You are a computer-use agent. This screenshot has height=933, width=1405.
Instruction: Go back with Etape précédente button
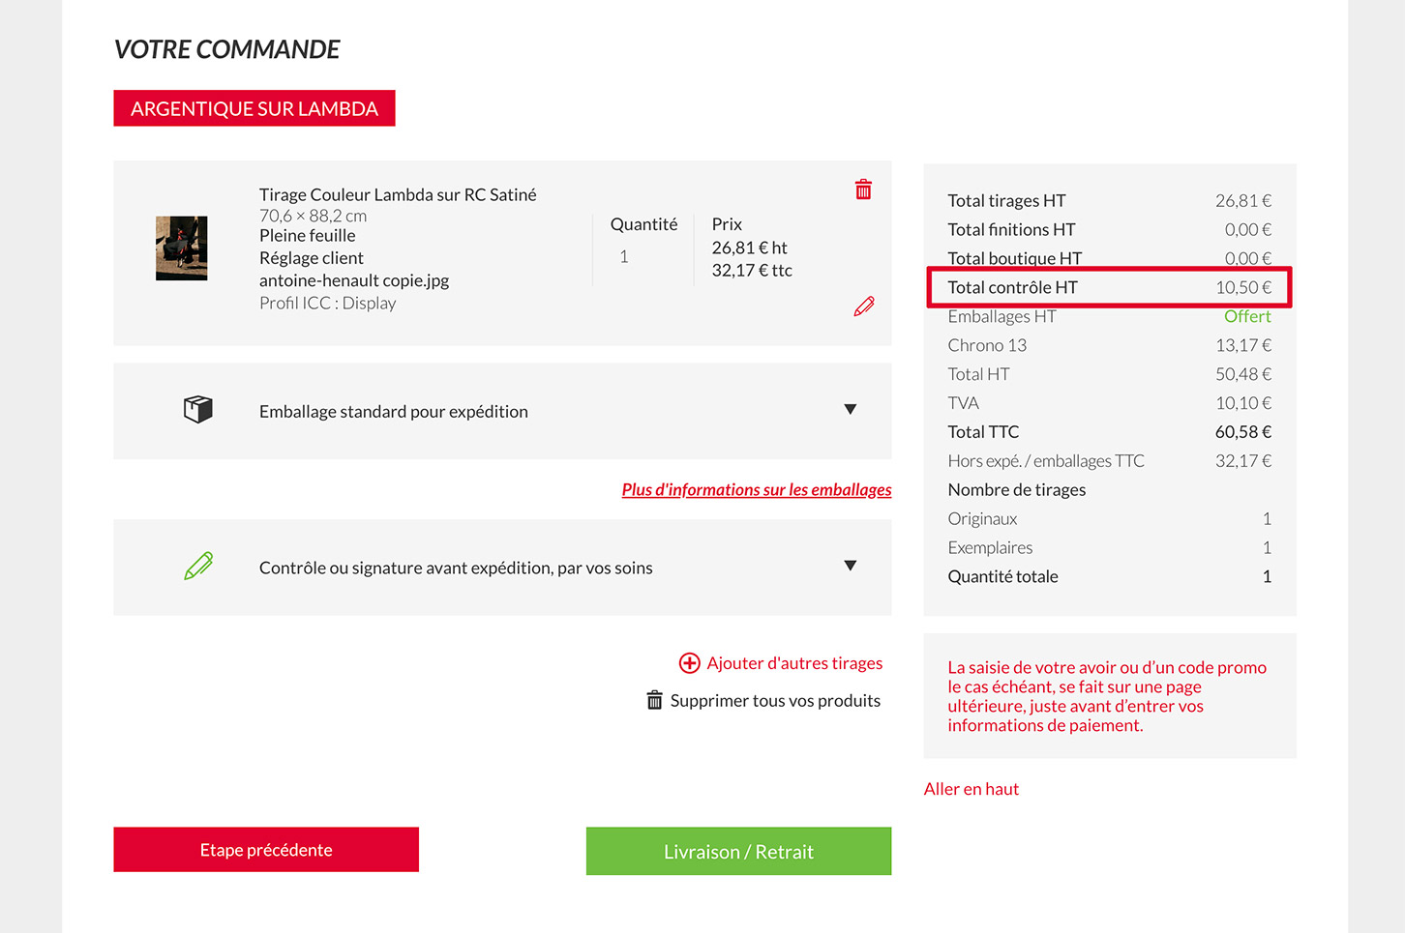tap(266, 850)
